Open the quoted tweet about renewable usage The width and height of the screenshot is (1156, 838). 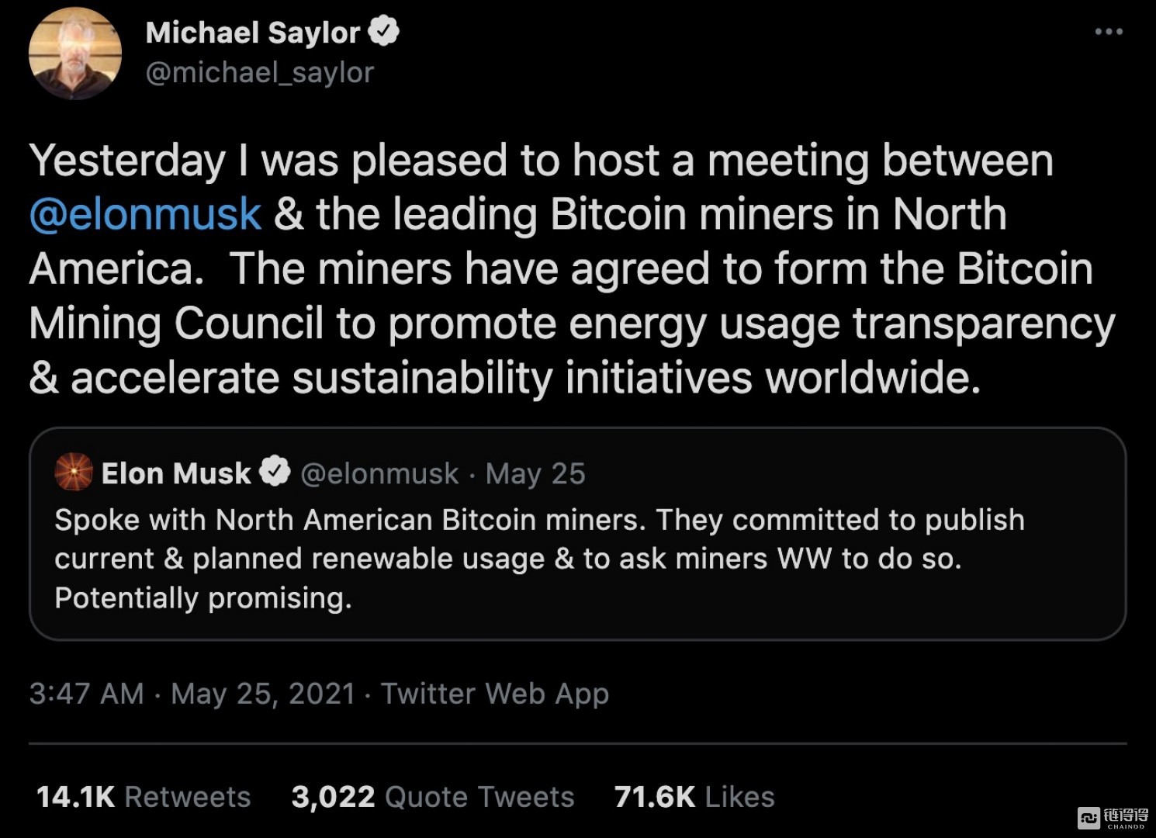point(538,559)
